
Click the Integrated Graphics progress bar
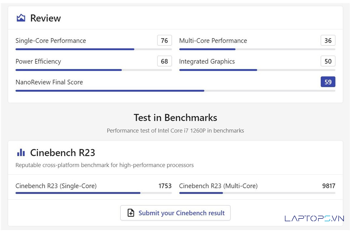pos(257,70)
